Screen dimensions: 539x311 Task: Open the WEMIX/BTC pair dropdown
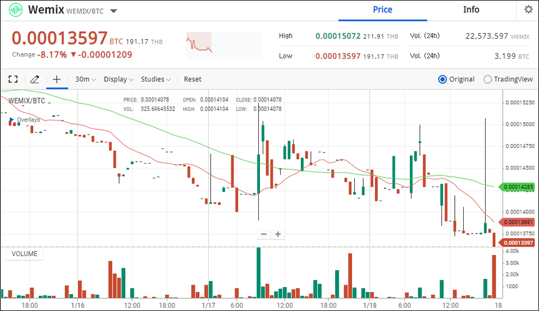(x=113, y=11)
